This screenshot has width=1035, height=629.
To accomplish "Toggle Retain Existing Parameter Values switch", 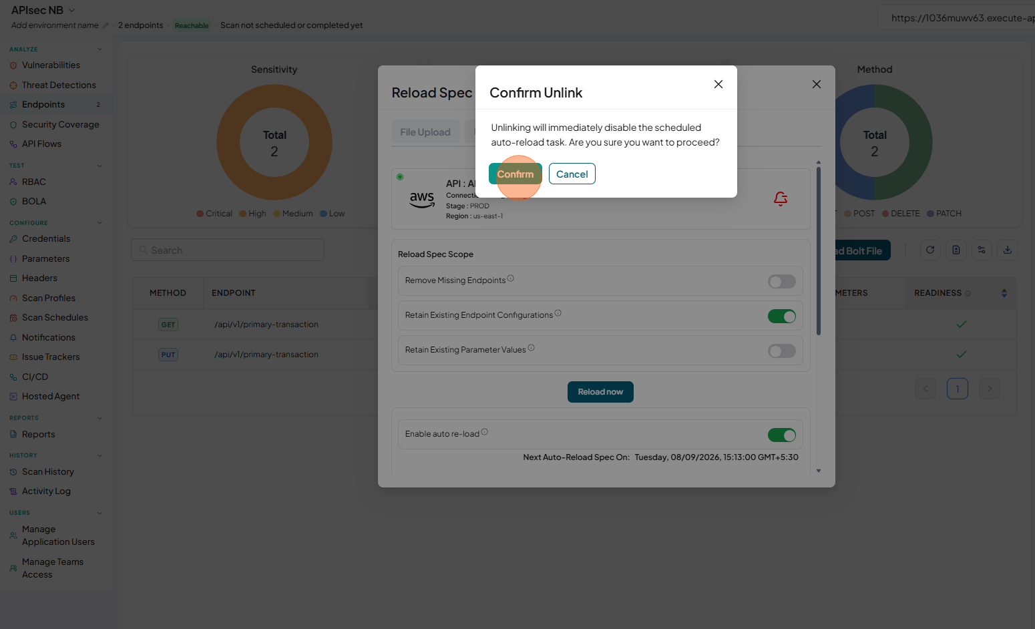I will click(782, 351).
